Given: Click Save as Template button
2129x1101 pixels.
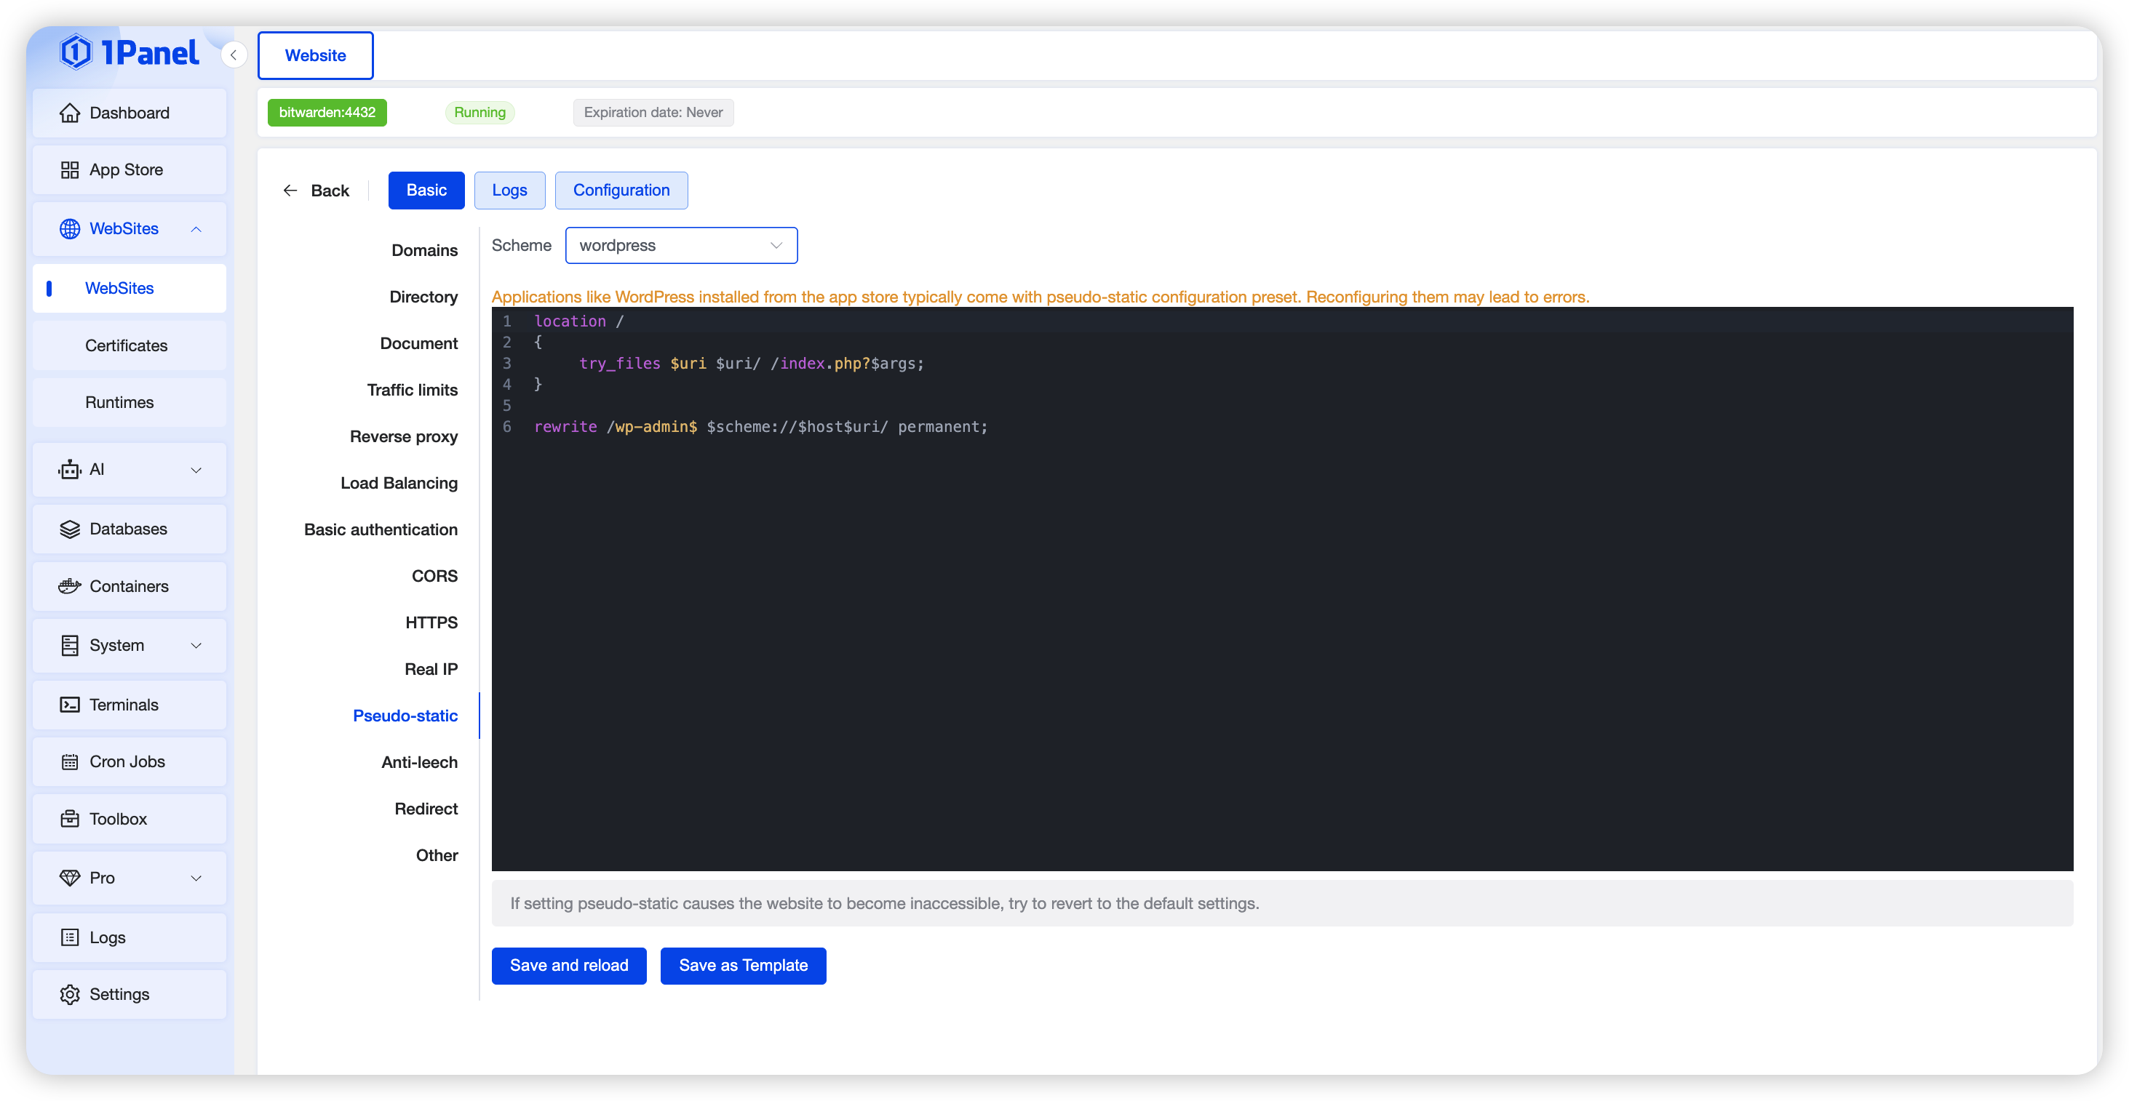Looking at the screenshot, I should tap(742, 966).
